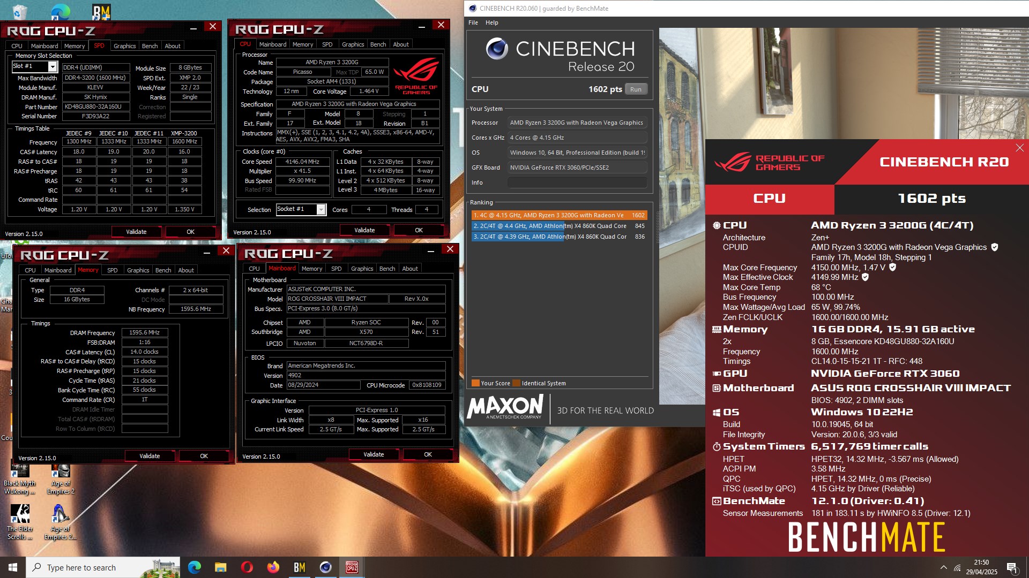1029x578 pixels.
Task: Click the Cinebench GFX Board value field
Action: (x=577, y=168)
